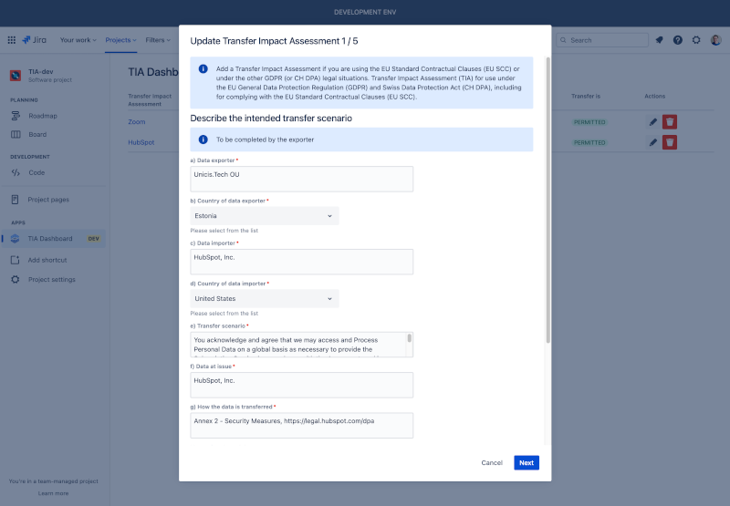
Task: Click the second row PERMITTED status badge
Action: tap(589, 142)
